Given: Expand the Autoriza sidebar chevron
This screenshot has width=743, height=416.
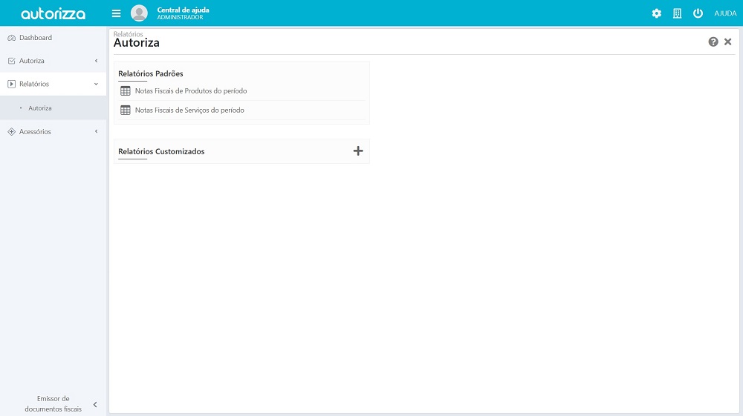Looking at the screenshot, I should pyautogui.click(x=96, y=61).
